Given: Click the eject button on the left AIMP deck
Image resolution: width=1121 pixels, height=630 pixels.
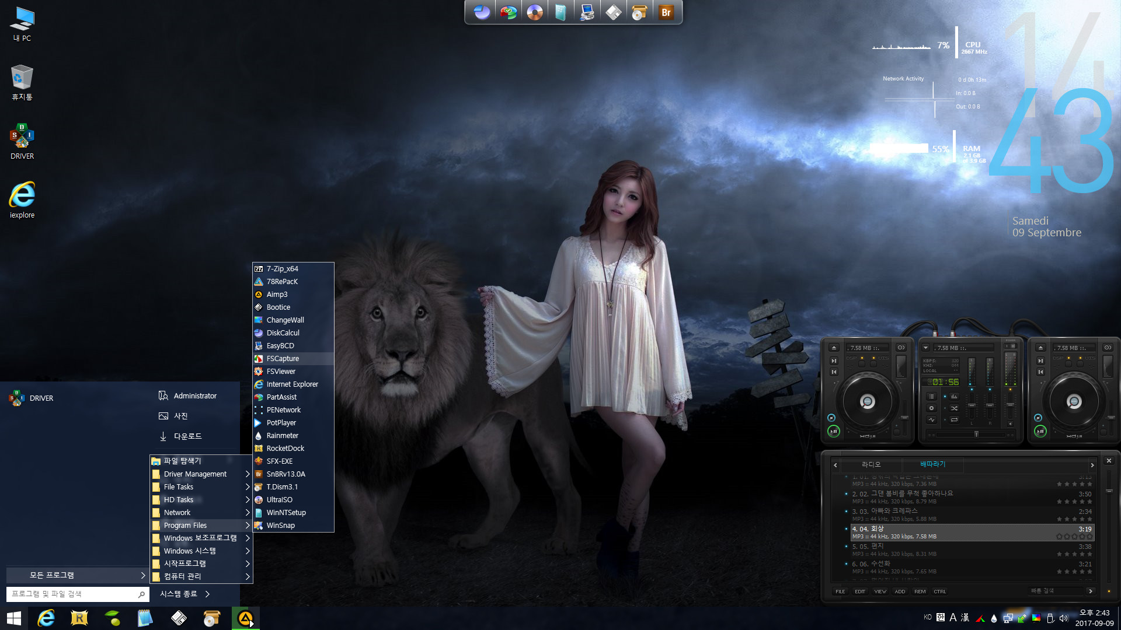Looking at the screenshot, I should click(x=834, y=348).
